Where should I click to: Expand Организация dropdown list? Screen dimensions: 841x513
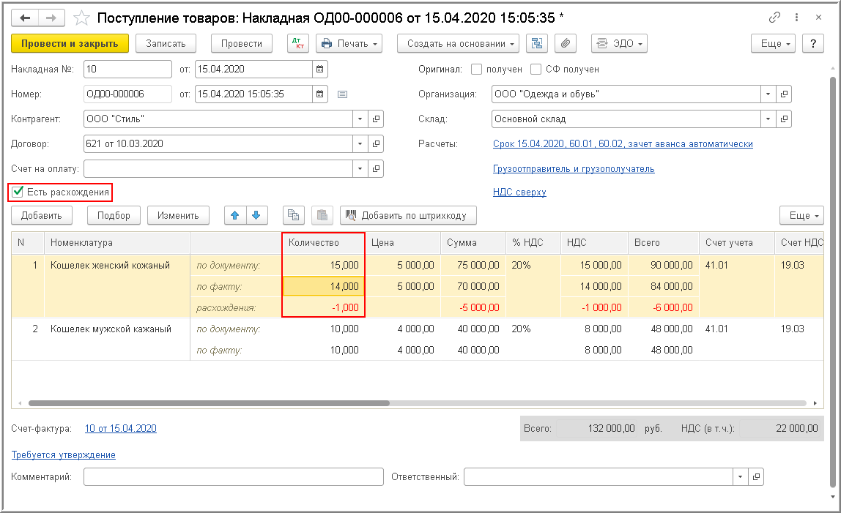[x=768, y=94]
